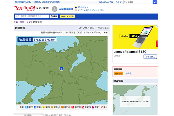The width and height of the screenshot is (174, 116).
Task: Click the 震度1 legend icon
Action: pyautogui.click(x=16, y=107)
